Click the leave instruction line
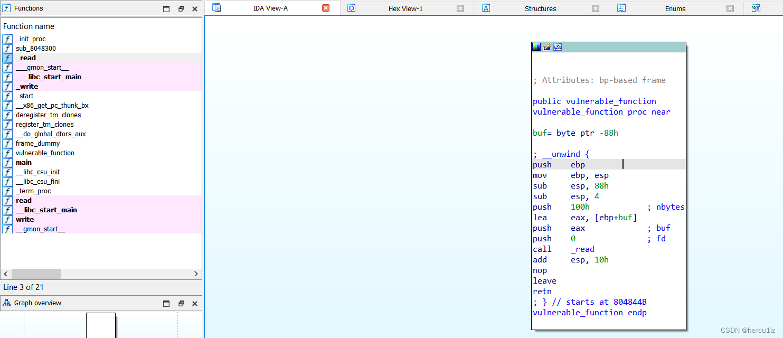The width and height of the screenshot is (783, 338). pyautogui.click(x=544, y=281)
